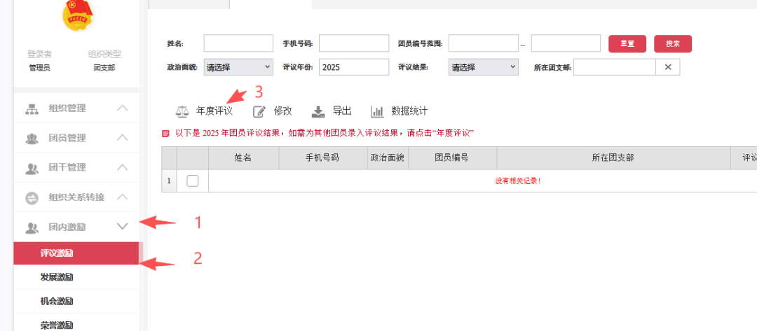Viewport: 757px width, 331px height.
Task: Expand the 团员管理 section chevron
Action: [122, 138]
